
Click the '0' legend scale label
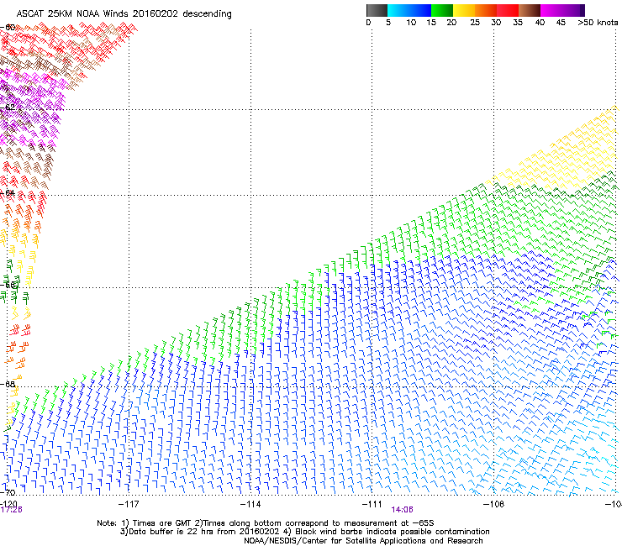point(368,23)
